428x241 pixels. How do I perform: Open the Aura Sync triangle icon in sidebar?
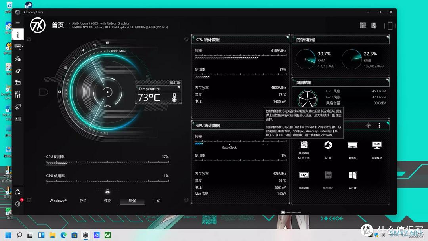(x=18, y=59)
